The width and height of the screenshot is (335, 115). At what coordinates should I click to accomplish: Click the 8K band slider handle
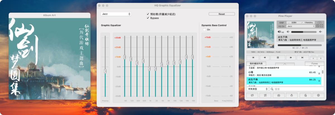(168, 63)
